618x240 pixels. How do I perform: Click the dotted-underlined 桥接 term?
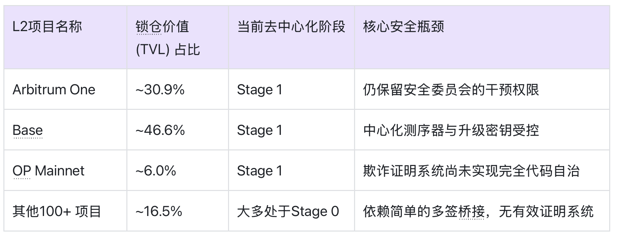pos(471,212)
